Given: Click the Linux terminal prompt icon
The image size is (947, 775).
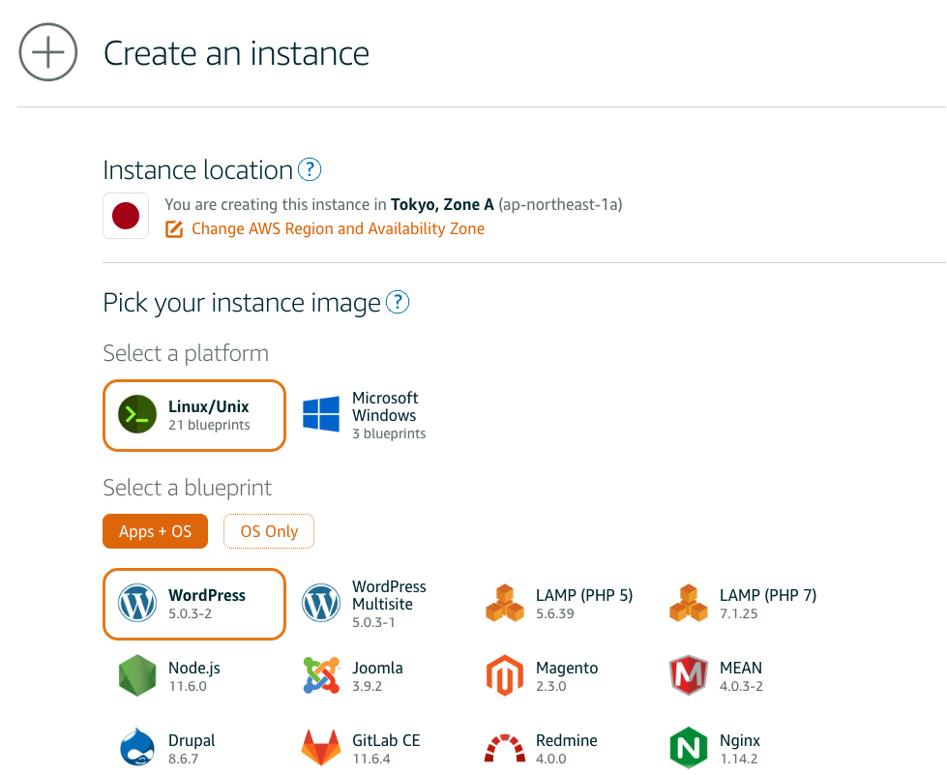Looking at the screenshot, I should 137,414.
